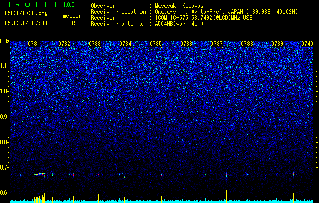The width and height of the screenshot is (319, 203).
Task: Click the 0731 time marker
Action: (x=34, y=44)
